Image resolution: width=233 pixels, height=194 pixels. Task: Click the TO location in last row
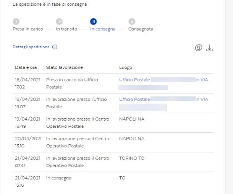(x=122, y=178)
